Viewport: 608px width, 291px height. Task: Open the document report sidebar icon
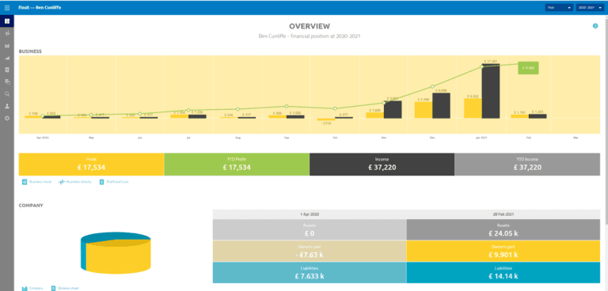[7, 70]
